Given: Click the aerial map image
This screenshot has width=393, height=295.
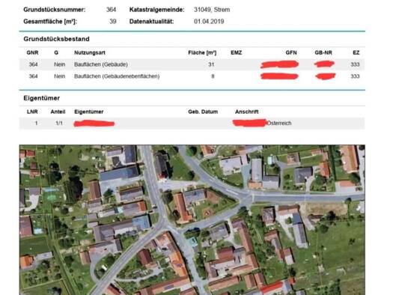Looking at the screenshot, I should coord(192,220).
